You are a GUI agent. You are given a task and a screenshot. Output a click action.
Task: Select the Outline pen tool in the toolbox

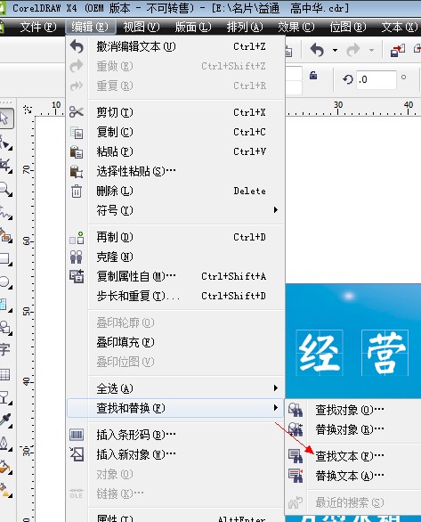[5, 444]
